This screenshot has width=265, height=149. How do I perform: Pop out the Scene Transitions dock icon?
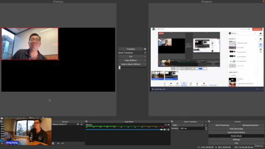172,121
